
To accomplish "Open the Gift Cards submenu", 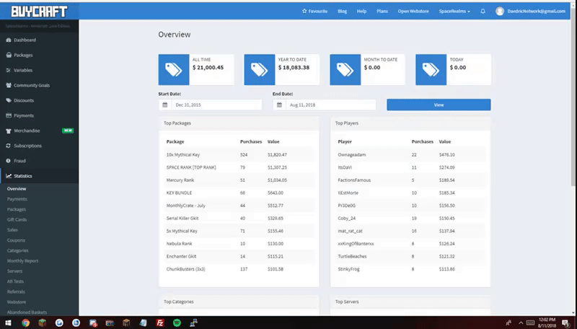I will 17,219.
